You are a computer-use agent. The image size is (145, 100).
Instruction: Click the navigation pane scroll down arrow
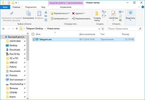pos(27,98)
